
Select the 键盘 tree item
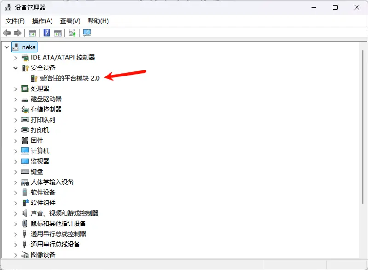point(37,171)
